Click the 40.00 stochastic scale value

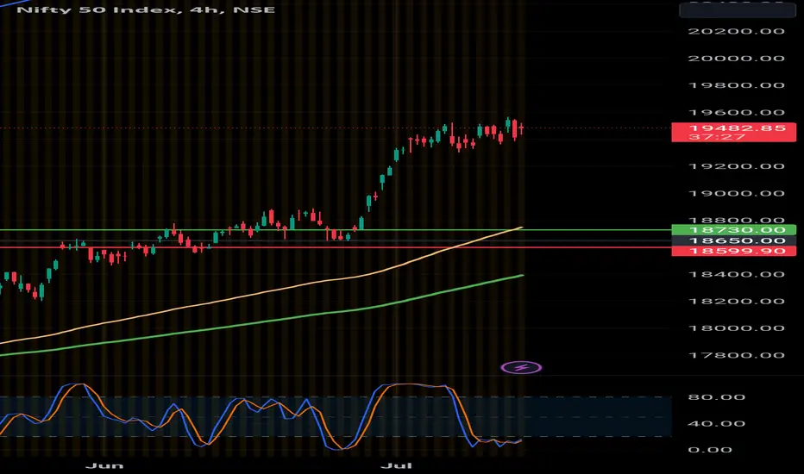pyautogui.click(x=717, y=424)
